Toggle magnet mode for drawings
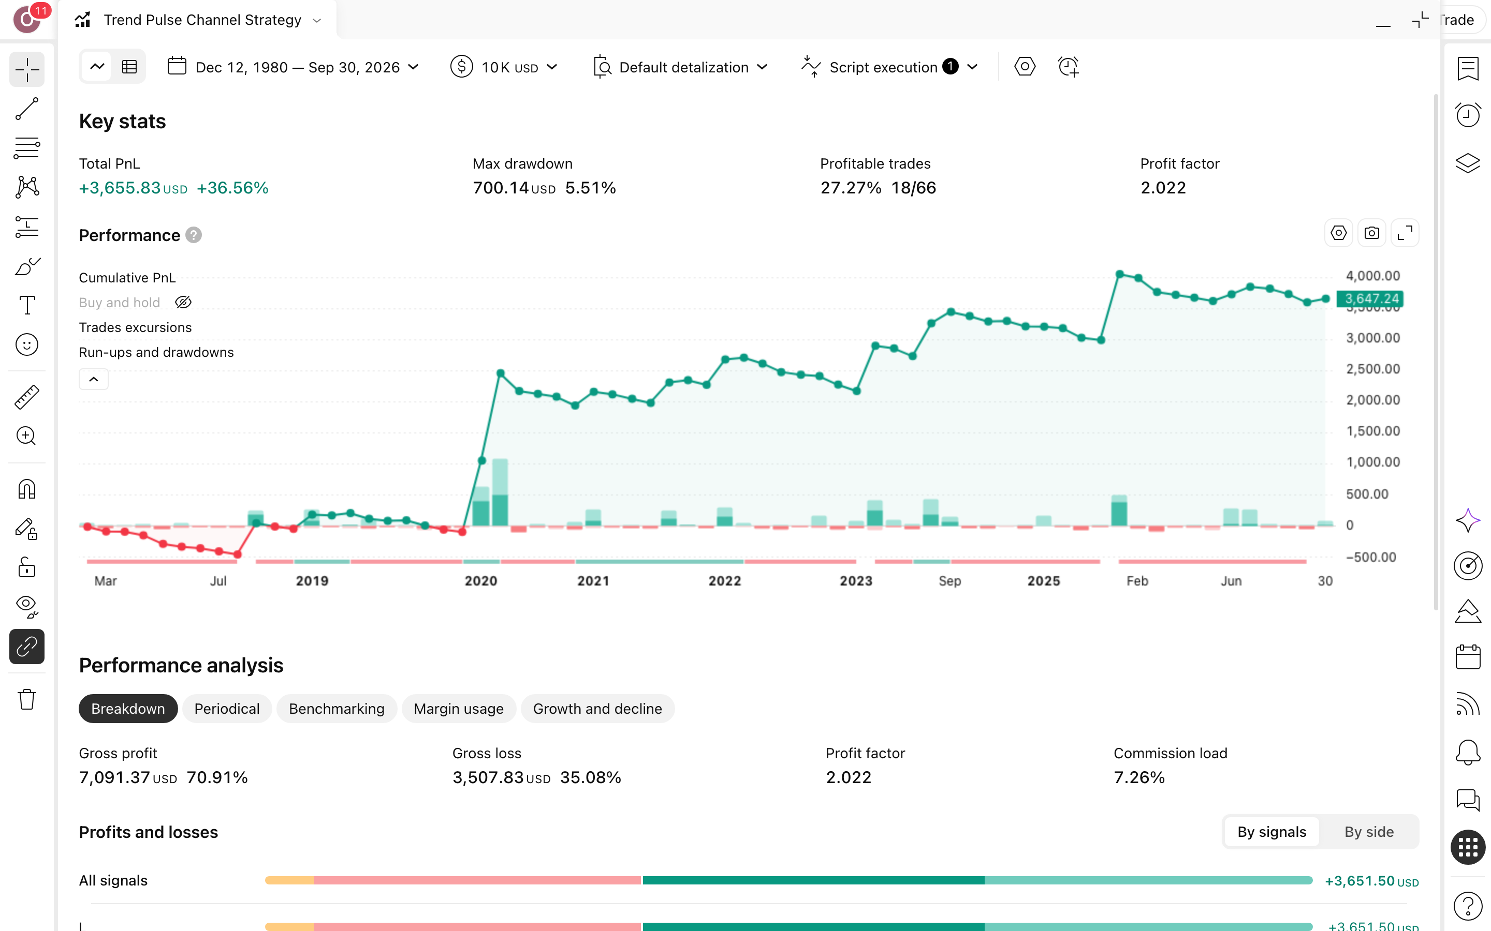 pyautogui.click(x=26, y=489)
